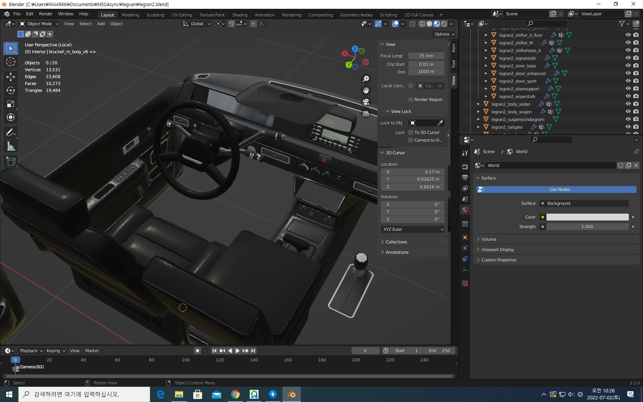Click the Windows search box in taskbar

point(84,394)
